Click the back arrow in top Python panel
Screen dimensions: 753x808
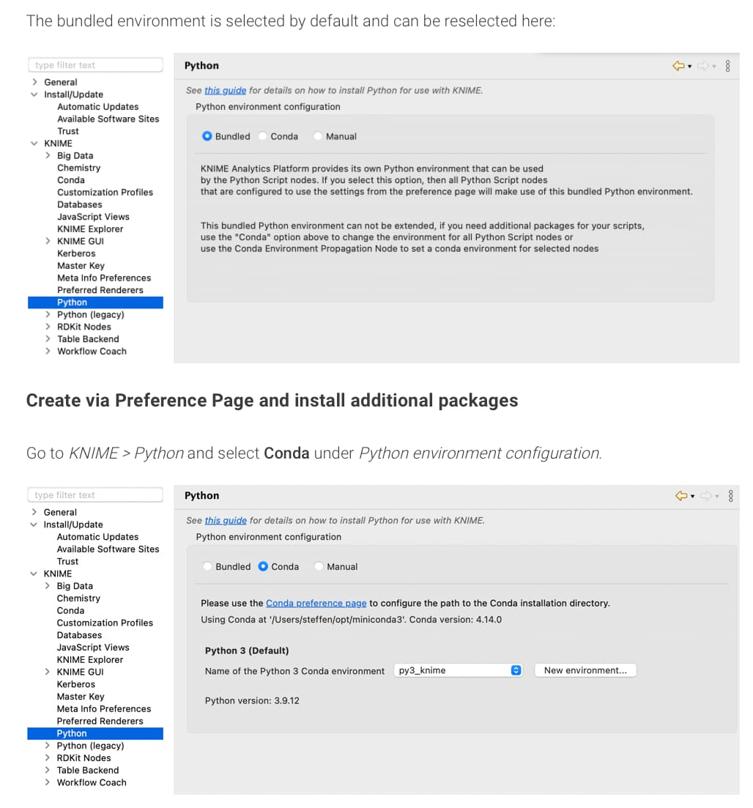pyautogui.click(x=678, y=66)
